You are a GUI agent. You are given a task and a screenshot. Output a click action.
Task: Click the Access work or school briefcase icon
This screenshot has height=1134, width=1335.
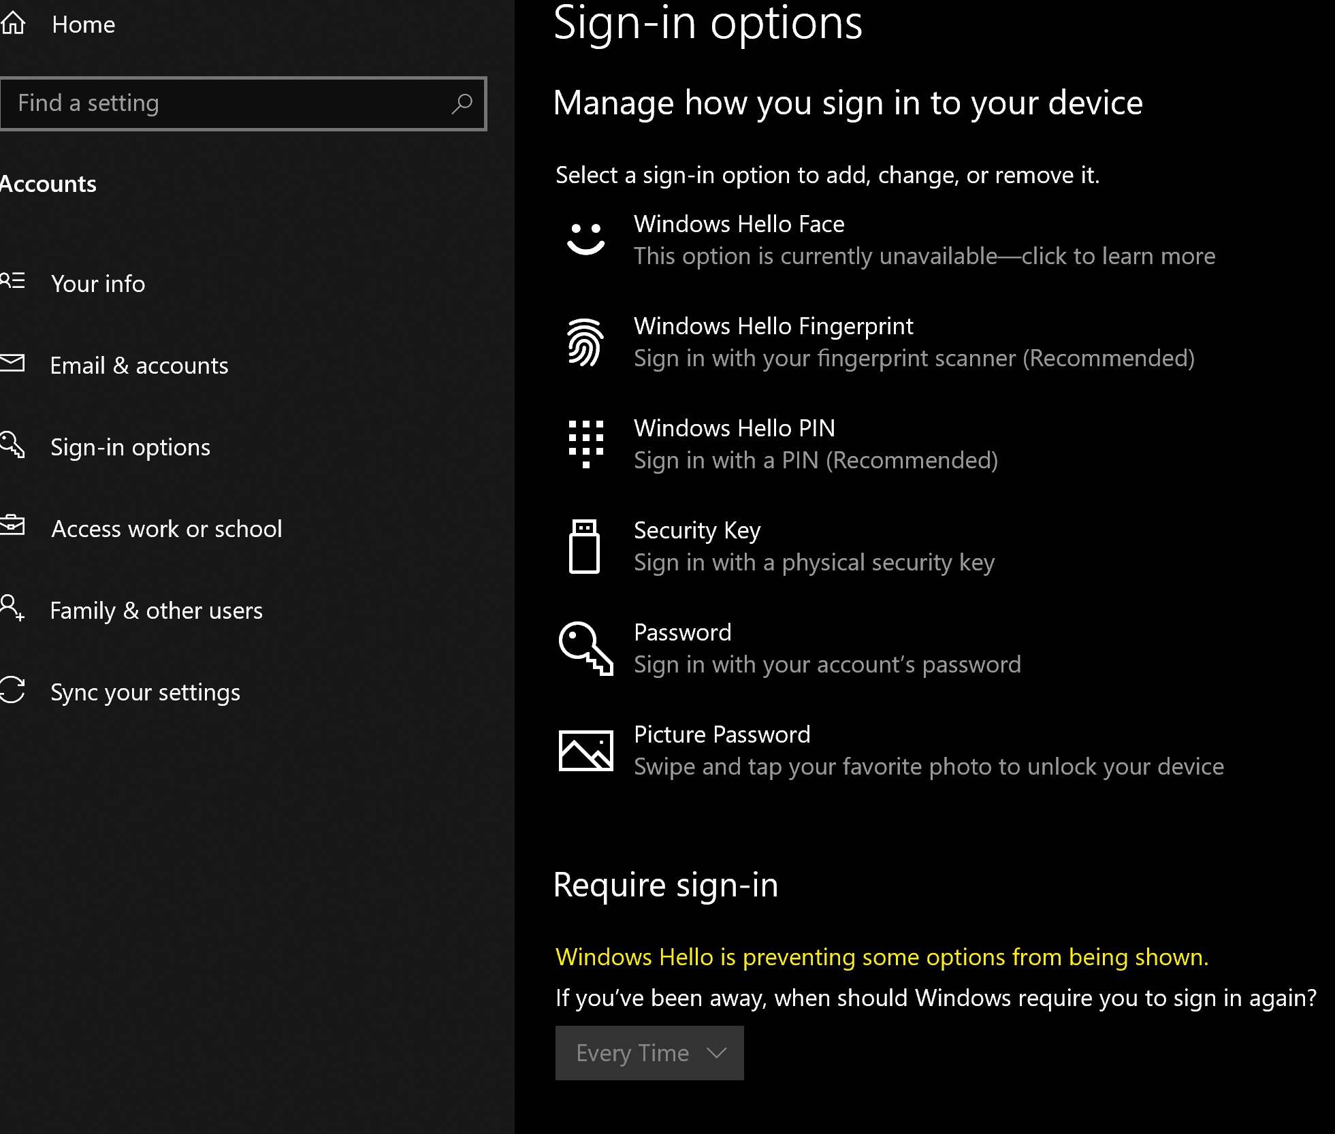pos(12,525)
